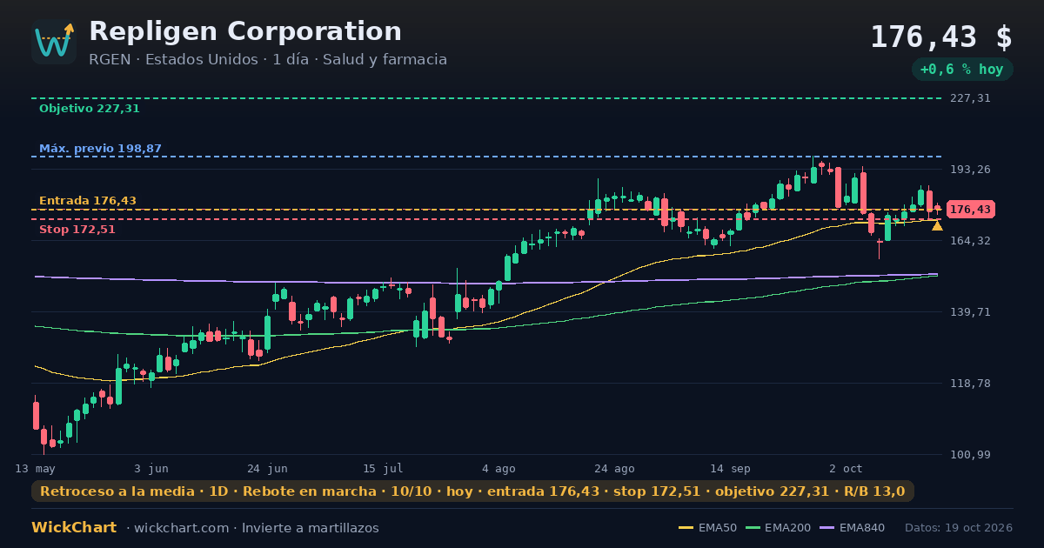Click the EMA200 legend entry
This screenshot has width=1044, height=548.
point(779,528)
